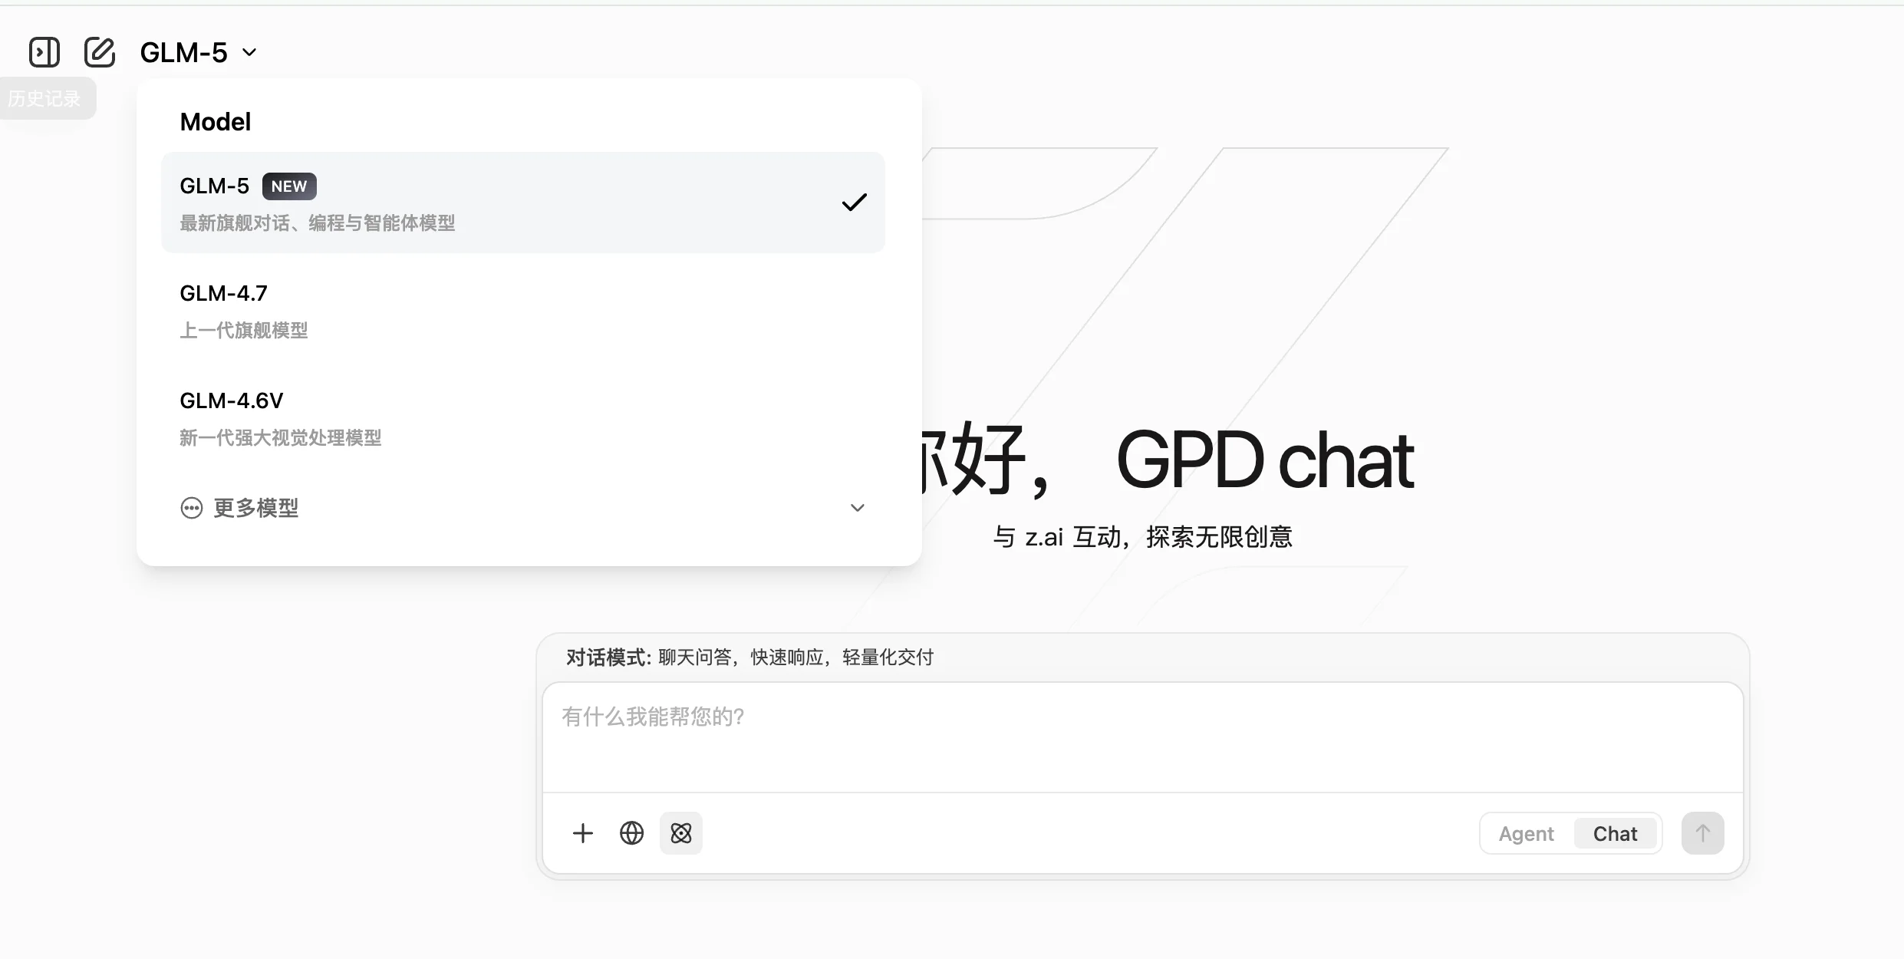Switch to Agent mode
1904x959 pixels.
click(x=1525, y=833)
